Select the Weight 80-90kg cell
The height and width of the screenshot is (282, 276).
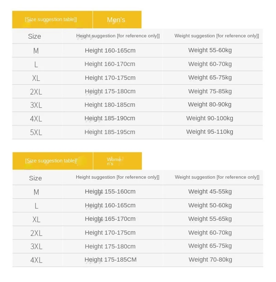[x=210, y=104]
